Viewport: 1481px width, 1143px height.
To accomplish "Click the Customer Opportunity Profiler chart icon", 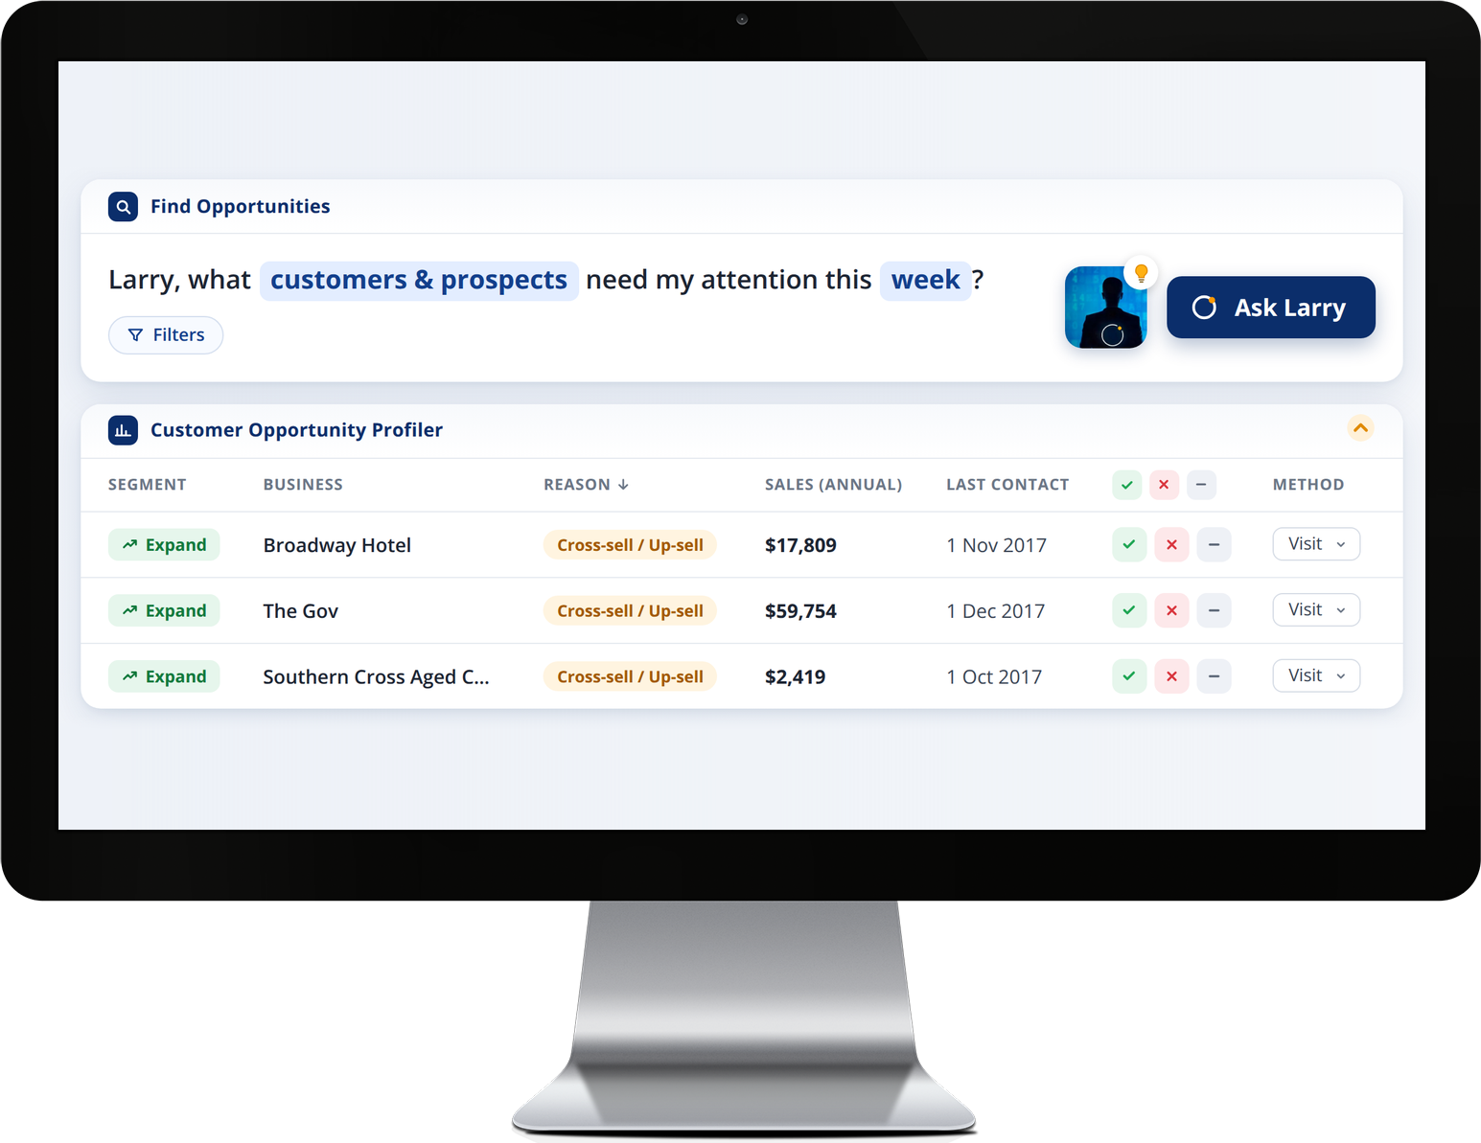I will click(123, 430).
